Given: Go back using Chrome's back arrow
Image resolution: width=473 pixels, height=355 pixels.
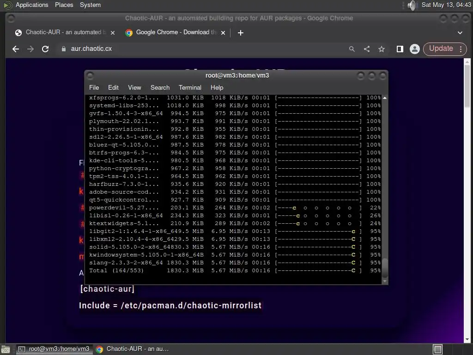Looking at the screenshot, I should pos(16,49).
